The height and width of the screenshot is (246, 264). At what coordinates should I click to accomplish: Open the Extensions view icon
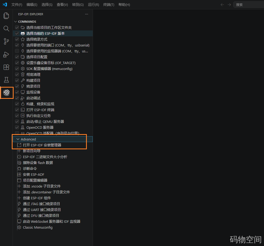(6, 67)
